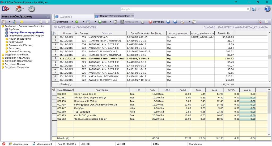This screenshot has height=146, width=272.
Task: Click the grid row selector icon in orders header
Action: click(x=54, y=33)
